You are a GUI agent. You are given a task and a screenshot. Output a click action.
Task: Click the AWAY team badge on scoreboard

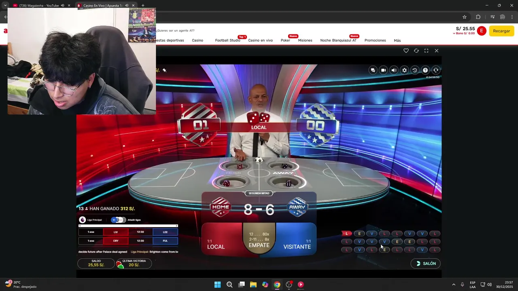pyautogui.click(x=297, y=207)
